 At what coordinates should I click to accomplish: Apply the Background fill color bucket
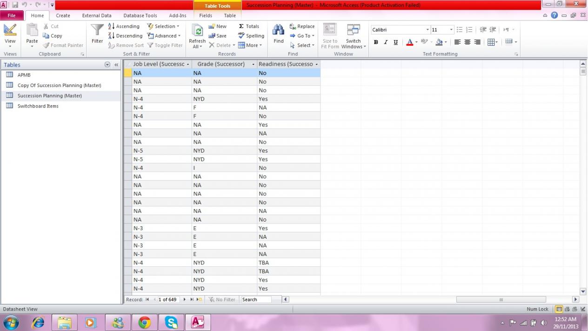click(x=439, y=42)
